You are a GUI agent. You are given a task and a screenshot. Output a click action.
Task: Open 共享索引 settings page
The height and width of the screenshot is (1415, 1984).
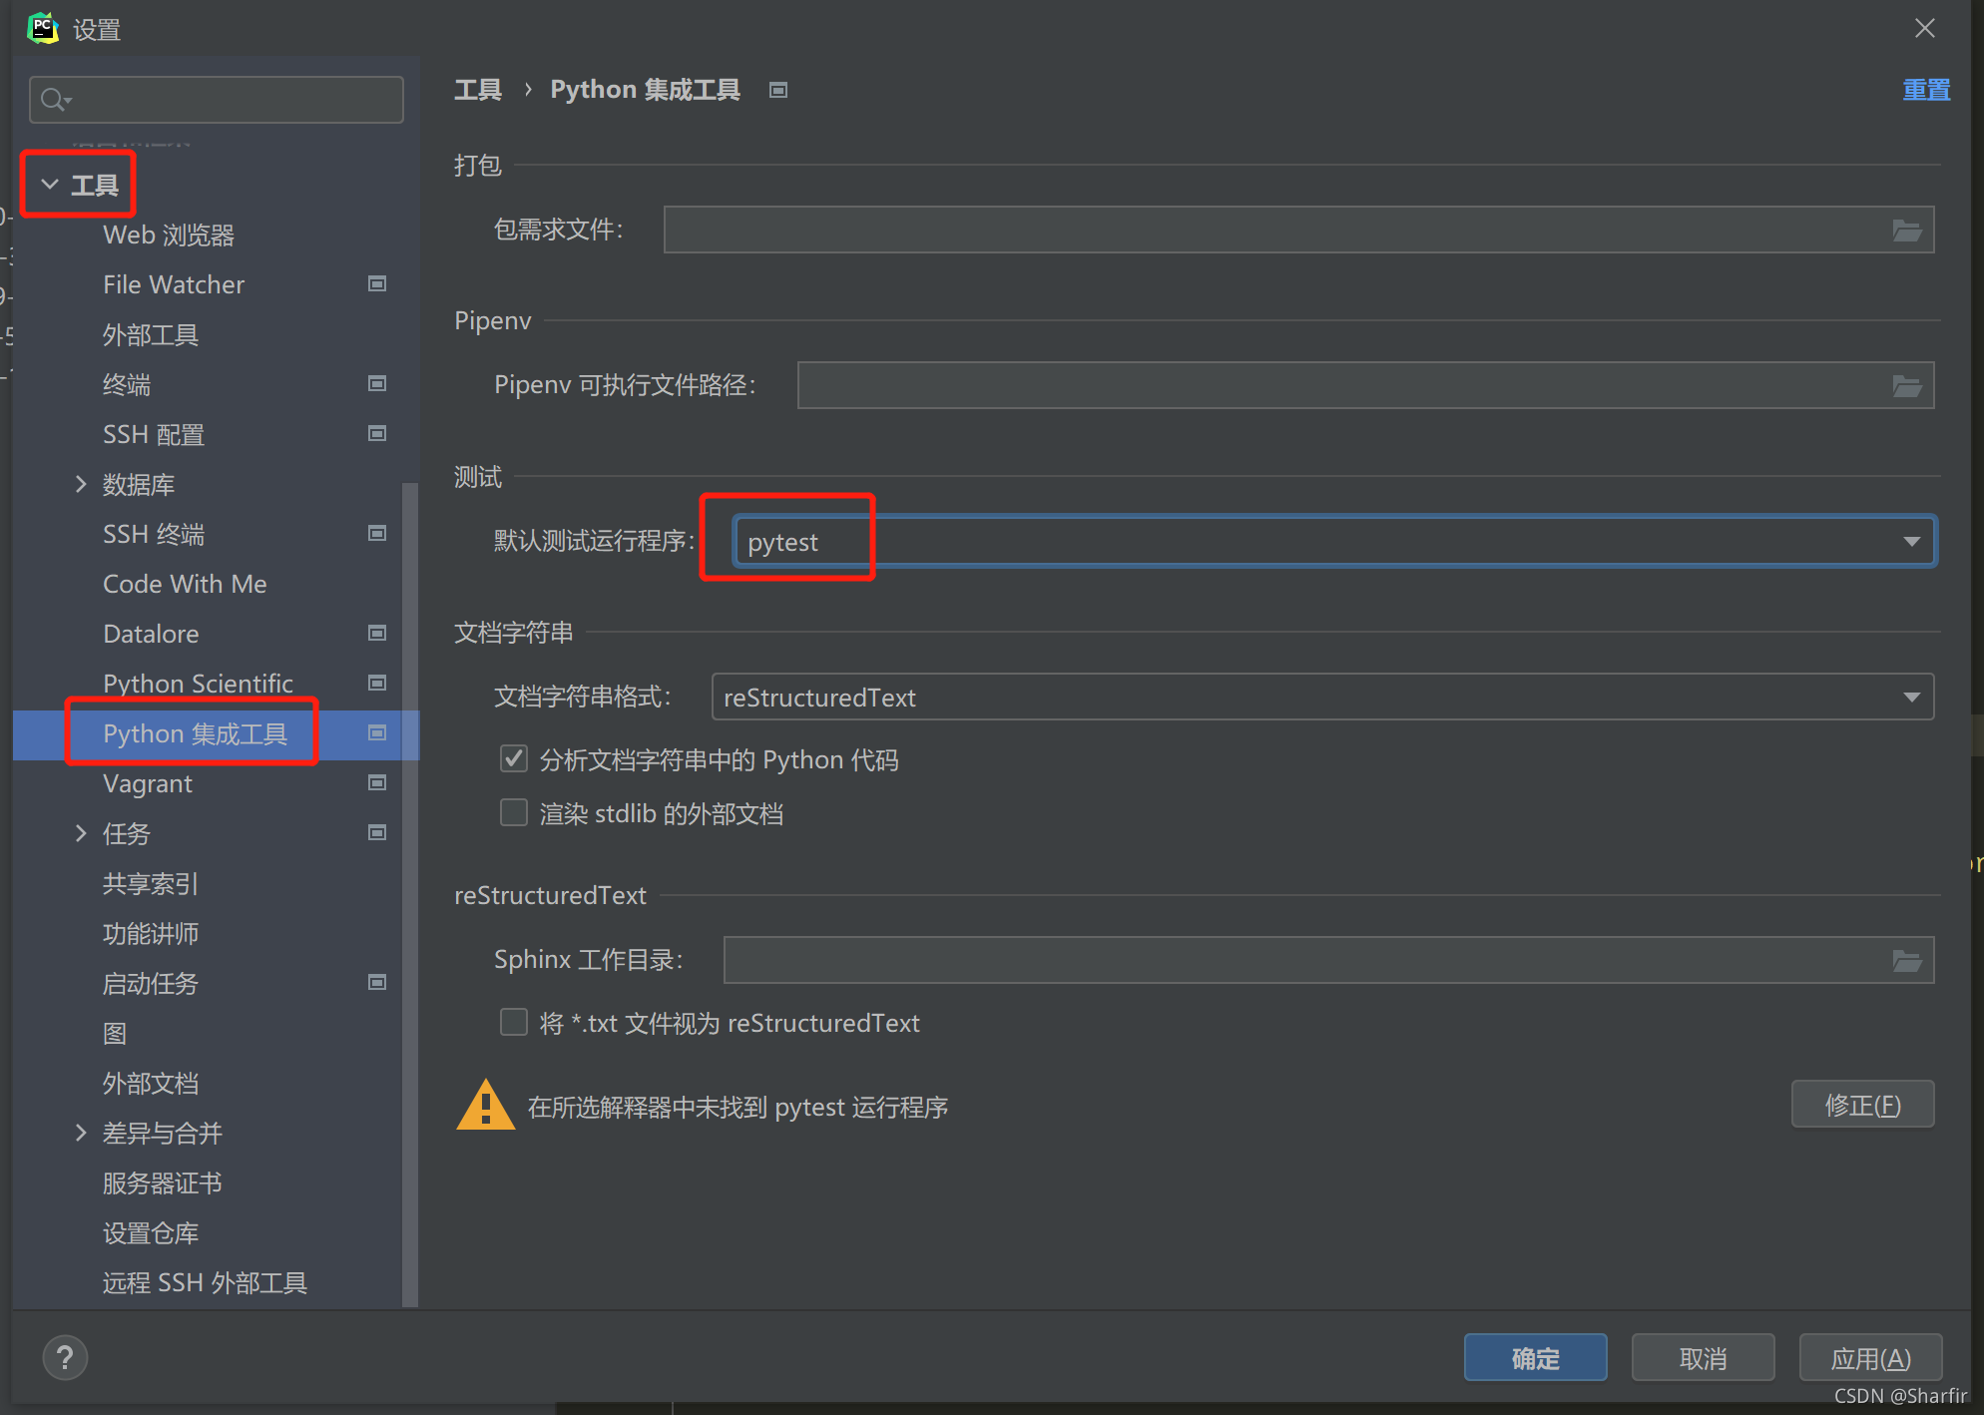point(151,884)
